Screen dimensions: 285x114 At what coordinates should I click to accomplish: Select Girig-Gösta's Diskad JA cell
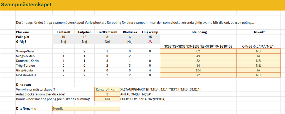point(259,70)
